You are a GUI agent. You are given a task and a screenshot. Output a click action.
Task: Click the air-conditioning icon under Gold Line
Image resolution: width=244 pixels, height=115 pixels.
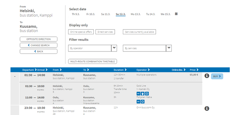point(147,93)
